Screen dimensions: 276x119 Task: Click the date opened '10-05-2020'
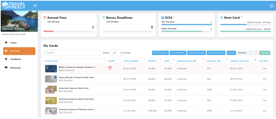[x=130, y=101]
